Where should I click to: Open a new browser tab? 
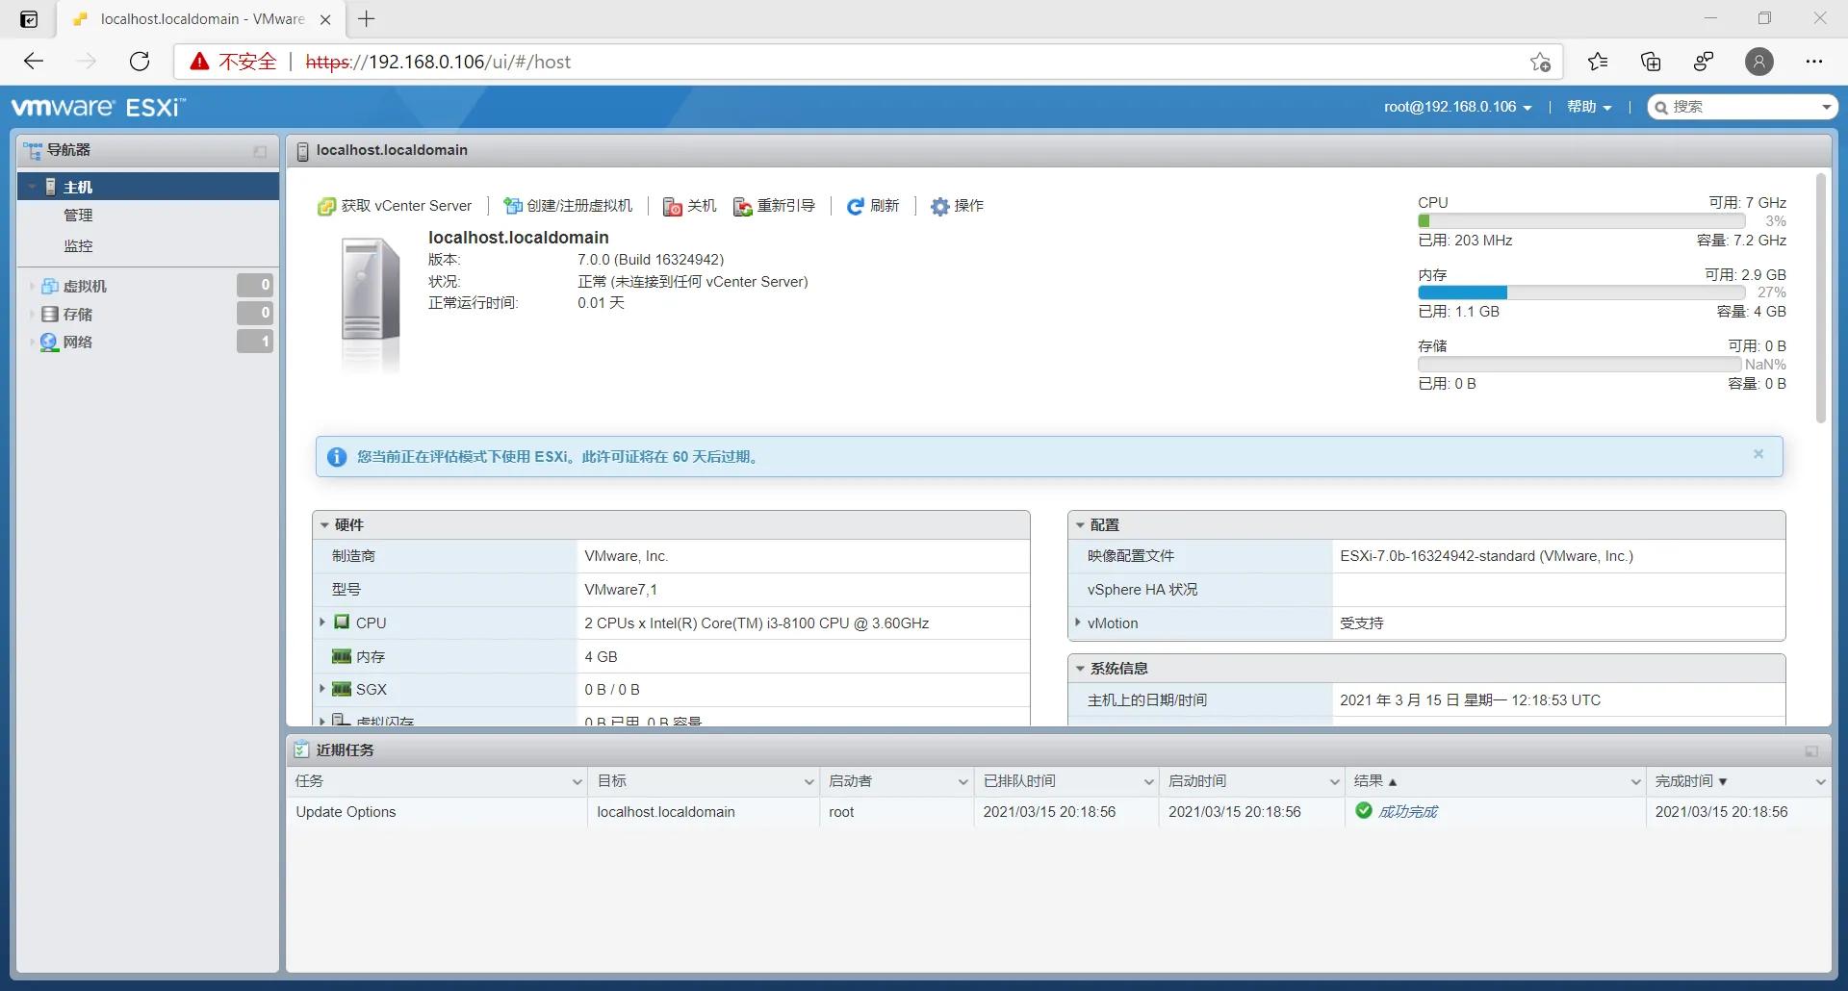pos(367,18)
